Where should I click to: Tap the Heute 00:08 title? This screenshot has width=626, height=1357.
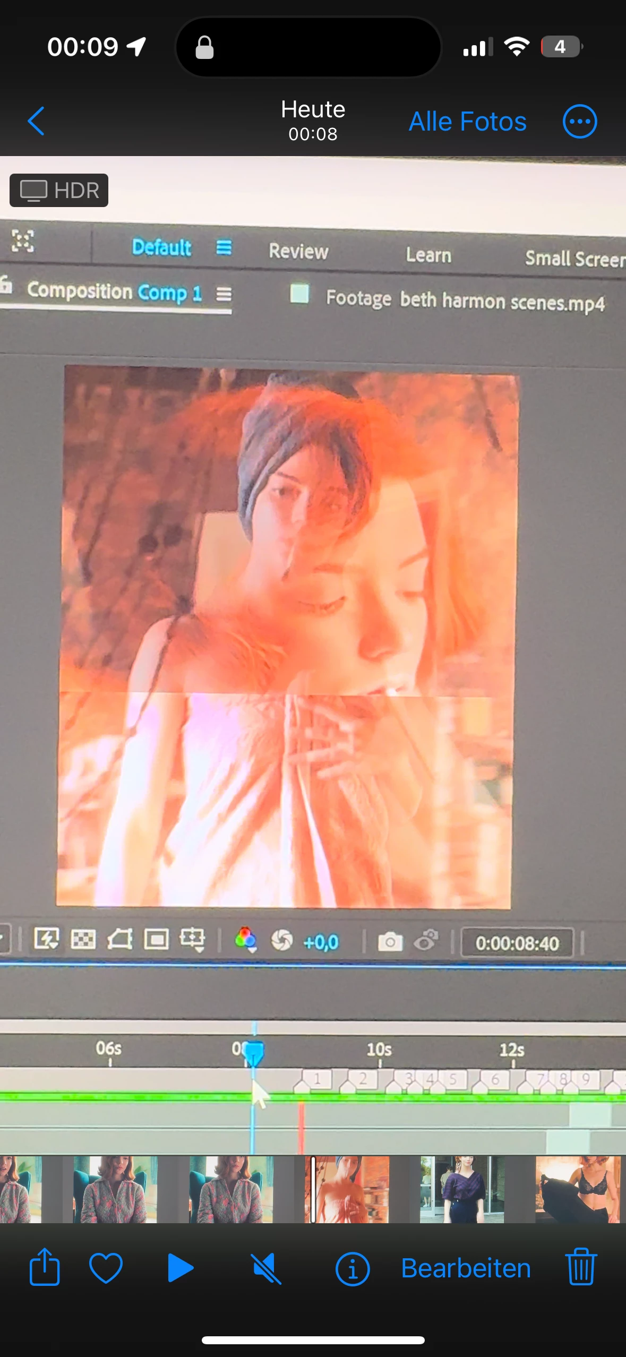coord(313,120)
